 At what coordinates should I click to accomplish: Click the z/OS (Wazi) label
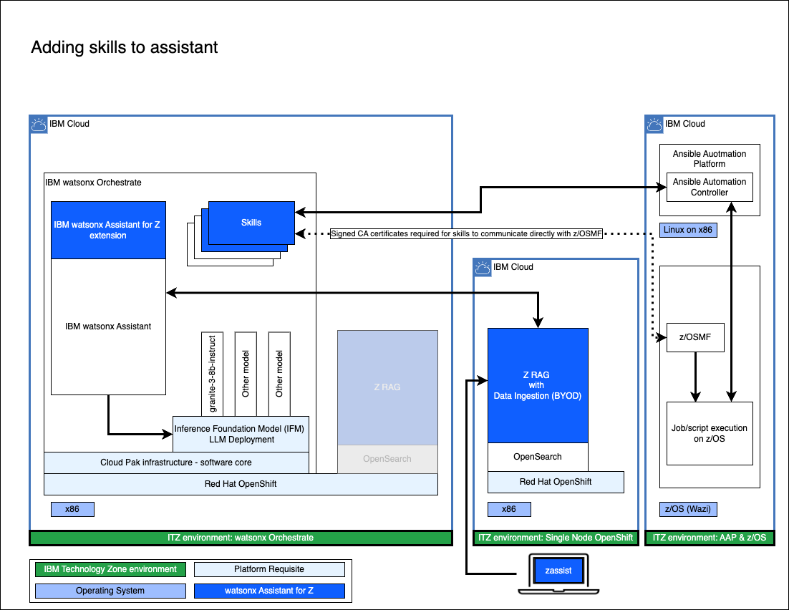pos(688,509)
